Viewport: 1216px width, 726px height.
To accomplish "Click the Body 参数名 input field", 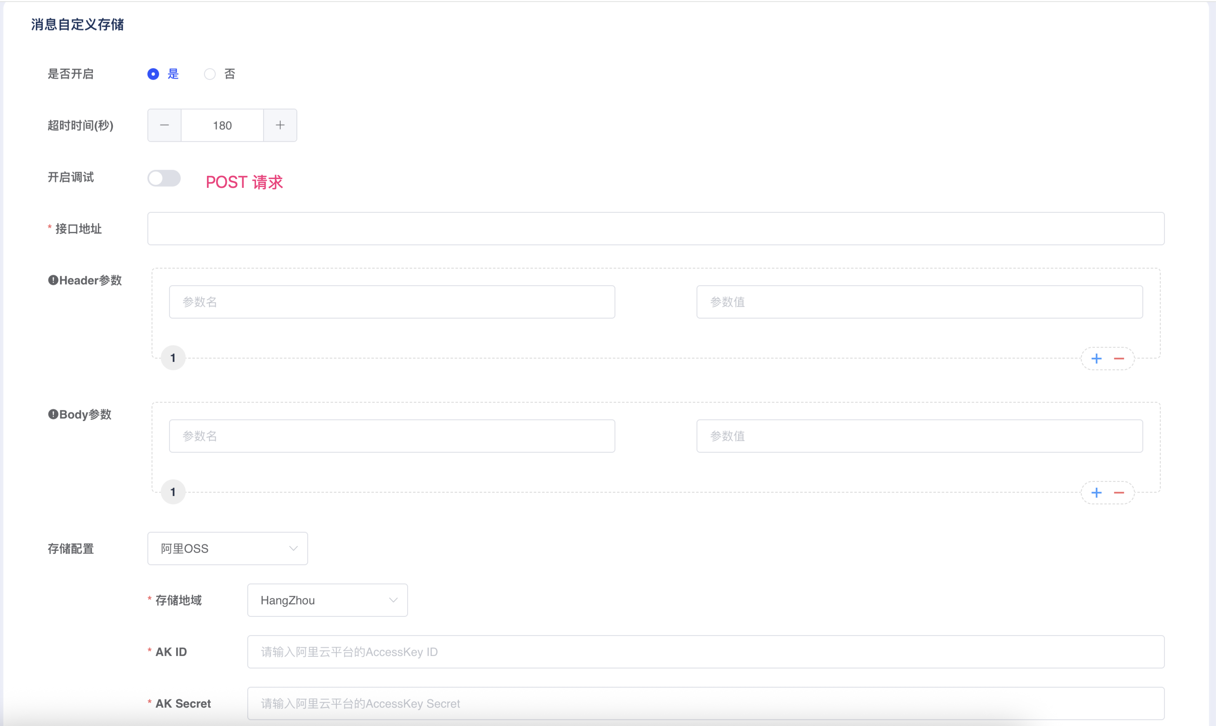I will tap(392, 436).
